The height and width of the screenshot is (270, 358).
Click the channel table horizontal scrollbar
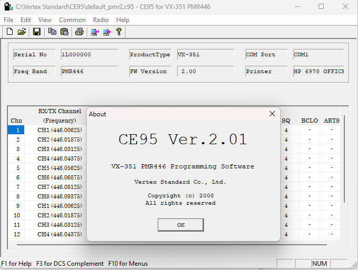pos(172,245)
